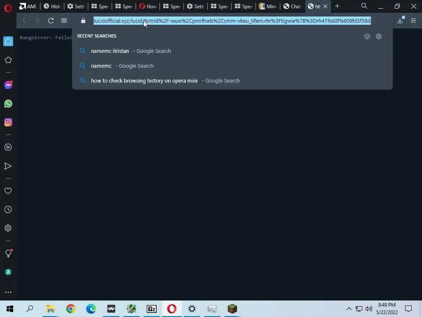Viewport: 422px width, 317px height.
Task: Select 'namemc' recent search
Action: [232, 66]
